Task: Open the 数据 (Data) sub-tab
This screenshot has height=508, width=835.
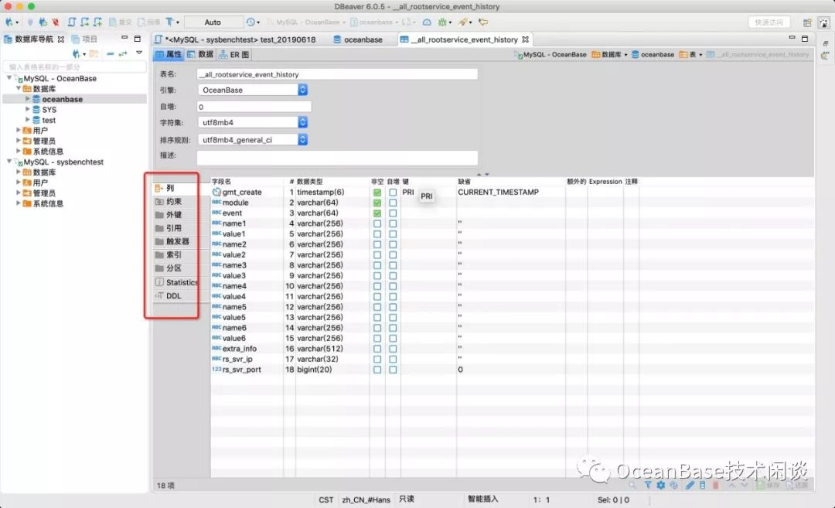Action: pyautogui.click(x=200, y=54)
